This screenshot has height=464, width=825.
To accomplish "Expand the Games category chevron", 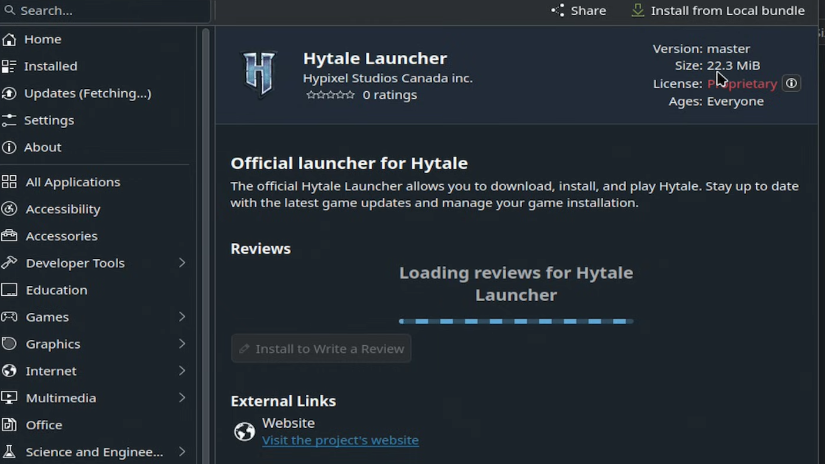I will pos(182,318).
